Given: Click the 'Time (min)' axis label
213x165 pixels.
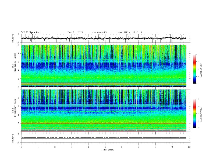Looking at the screenshot, I should pos(108,150).
